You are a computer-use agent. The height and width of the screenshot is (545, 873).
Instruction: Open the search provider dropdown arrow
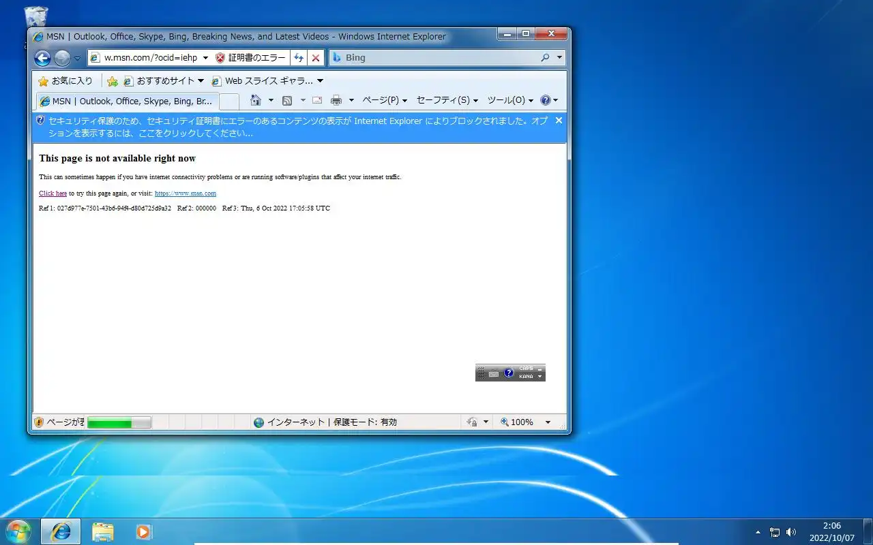click(559, 58)
